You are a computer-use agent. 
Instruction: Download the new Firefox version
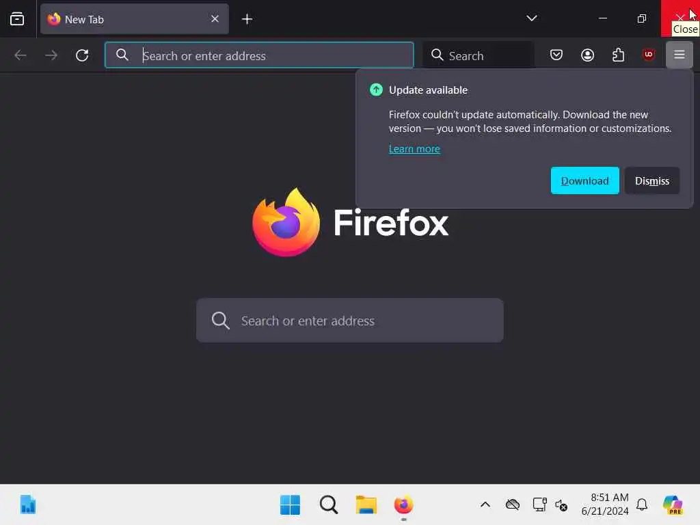pyautogui.click(x=585, y=180)
